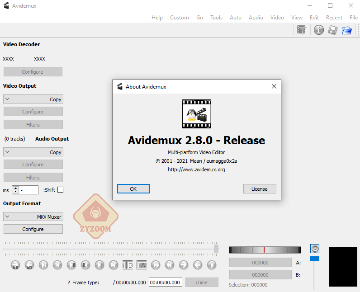
Task: Click the Play button icon
Action: point(212,265)
